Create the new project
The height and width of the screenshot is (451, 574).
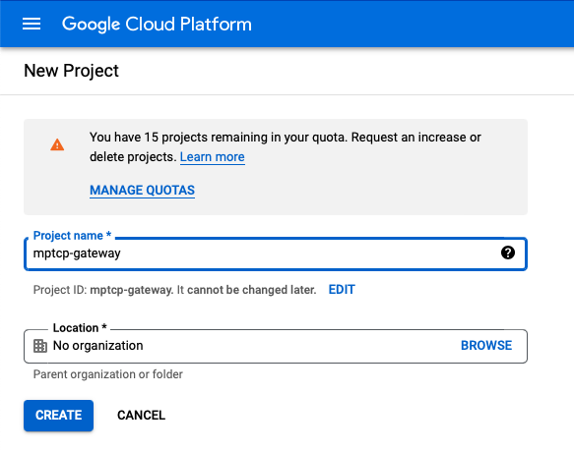58,416
